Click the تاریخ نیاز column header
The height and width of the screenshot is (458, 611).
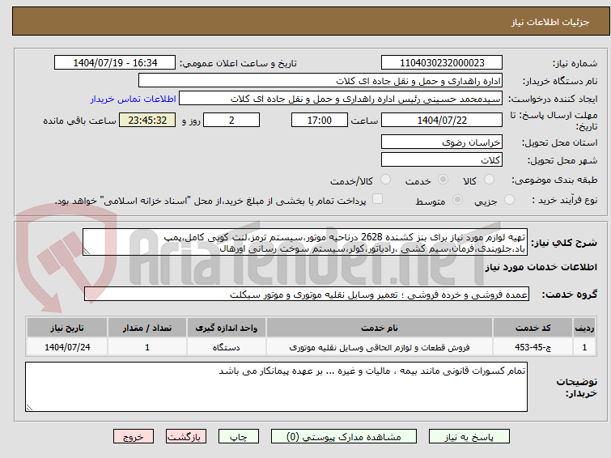67,328
